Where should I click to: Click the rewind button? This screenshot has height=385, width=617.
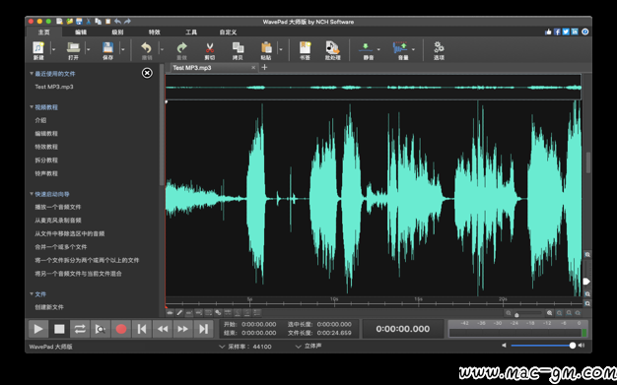pos(163,329)
